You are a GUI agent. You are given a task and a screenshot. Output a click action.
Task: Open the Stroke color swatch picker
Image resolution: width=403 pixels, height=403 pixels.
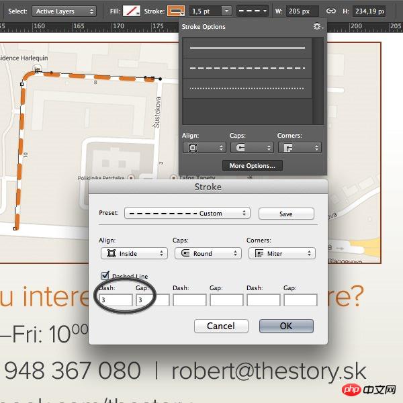click(x=176, y=11)
